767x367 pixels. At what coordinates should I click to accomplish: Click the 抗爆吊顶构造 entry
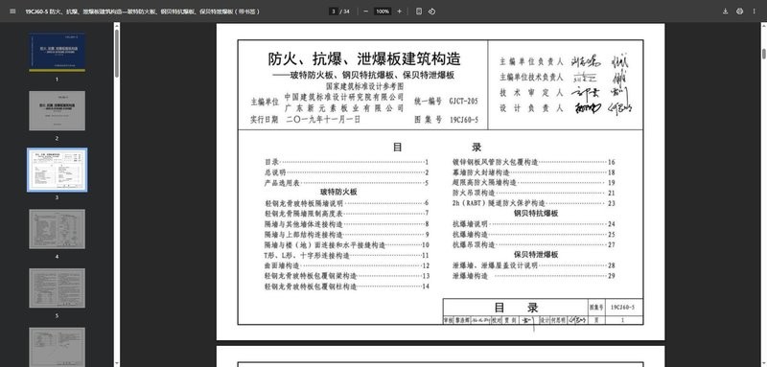[x=534, y=245]
